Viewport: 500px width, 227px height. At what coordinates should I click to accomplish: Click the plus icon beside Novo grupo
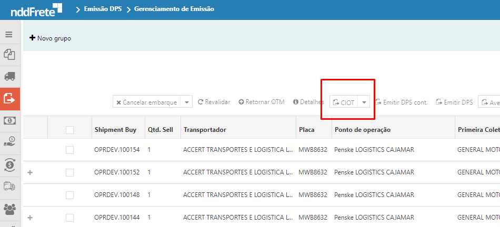(x=32, y=38)
